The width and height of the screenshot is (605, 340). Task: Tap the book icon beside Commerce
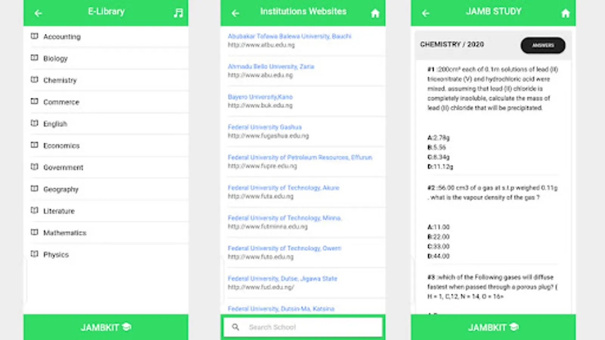point(34,101)
